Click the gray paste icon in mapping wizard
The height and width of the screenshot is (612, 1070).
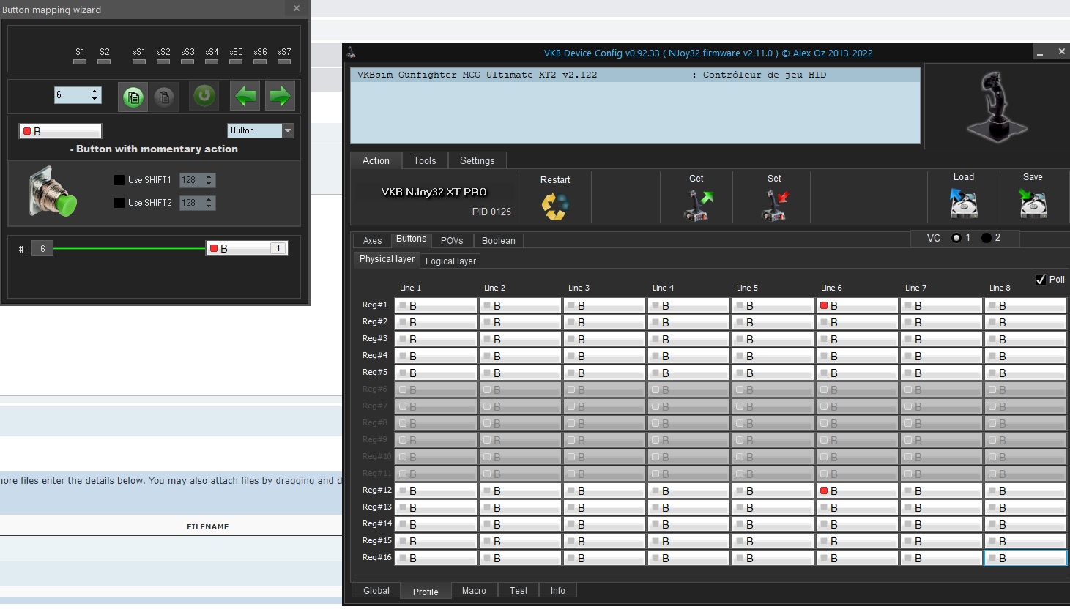(x=164, y=97)
